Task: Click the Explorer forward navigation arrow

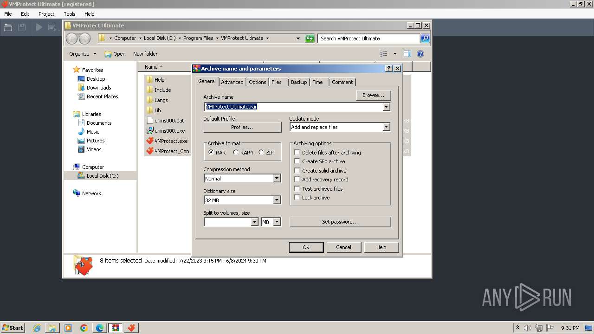Action: [84, 39]
